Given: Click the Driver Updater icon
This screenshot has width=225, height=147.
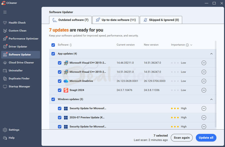Looking at the screenshot, I should pyautogui.click(x=5, y=47).
